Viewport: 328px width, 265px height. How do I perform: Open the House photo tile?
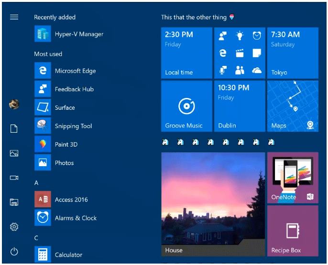tap(213, 204)
